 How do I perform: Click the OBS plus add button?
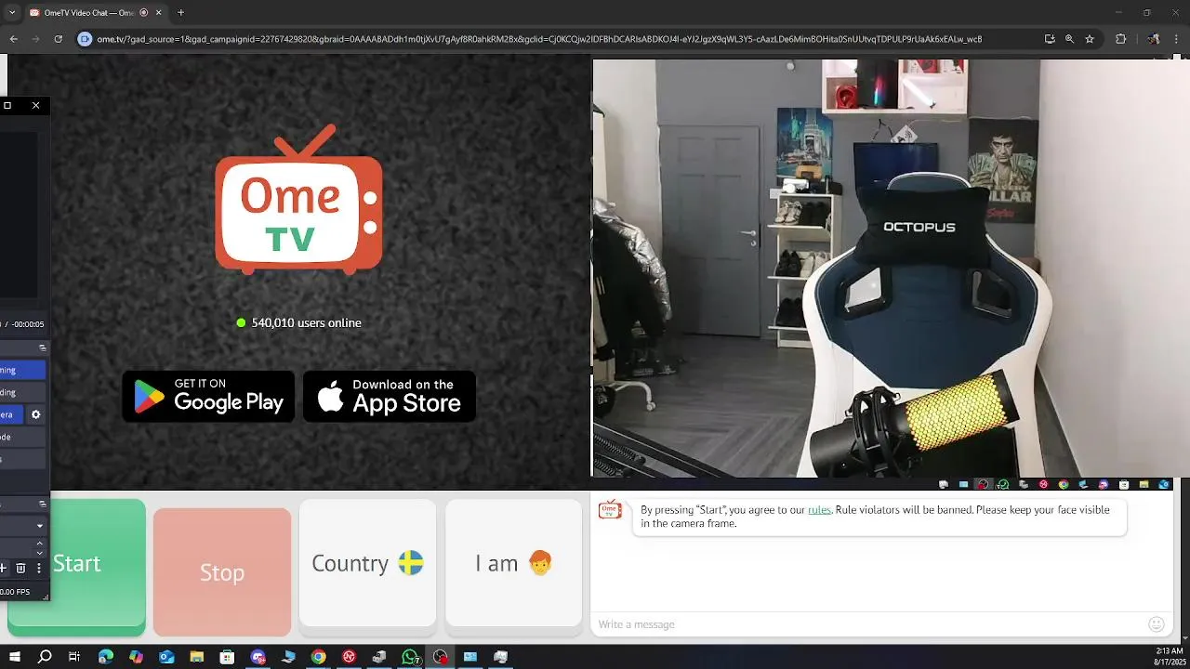click(3, 568)
